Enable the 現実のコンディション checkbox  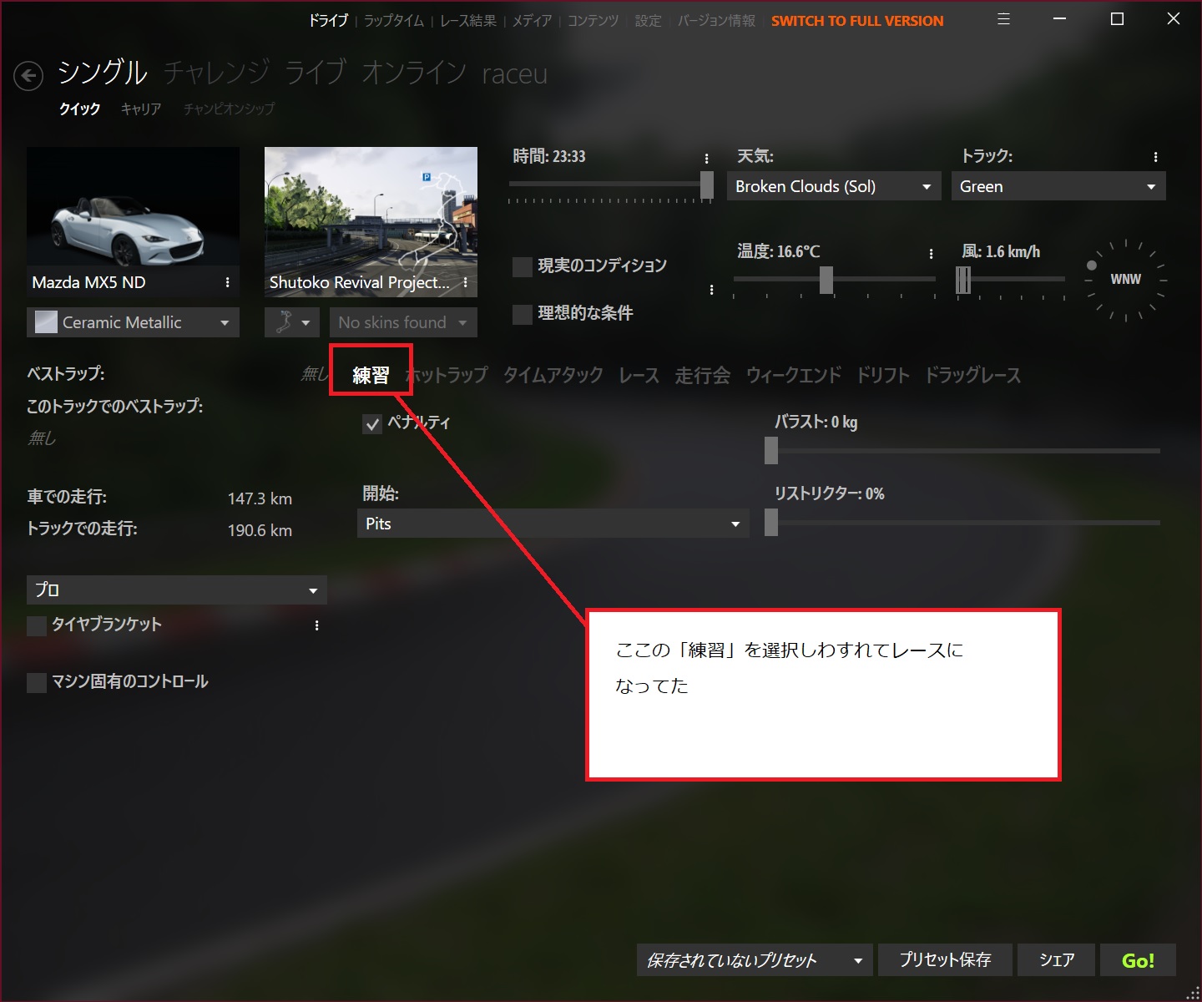click(x=523, y=266)
